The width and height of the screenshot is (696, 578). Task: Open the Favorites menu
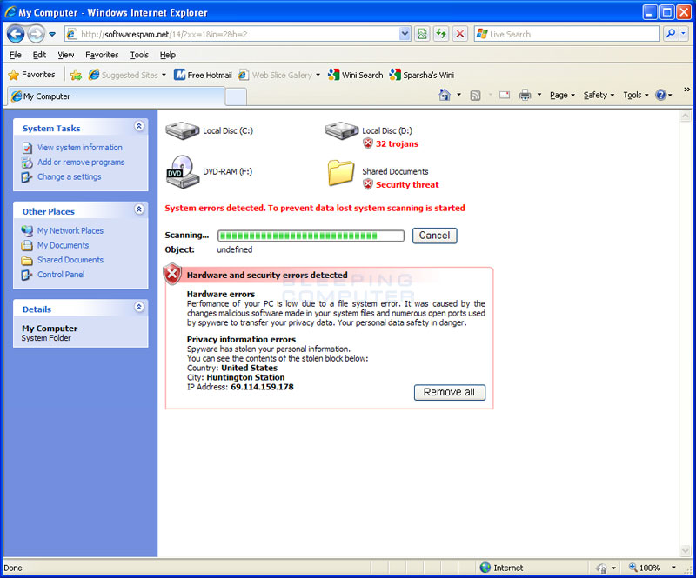tap(102, 54)
